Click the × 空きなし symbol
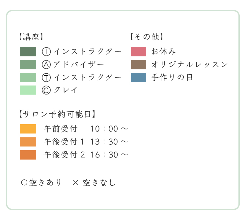The image size is (247, 220). click(x=76, y=183)
